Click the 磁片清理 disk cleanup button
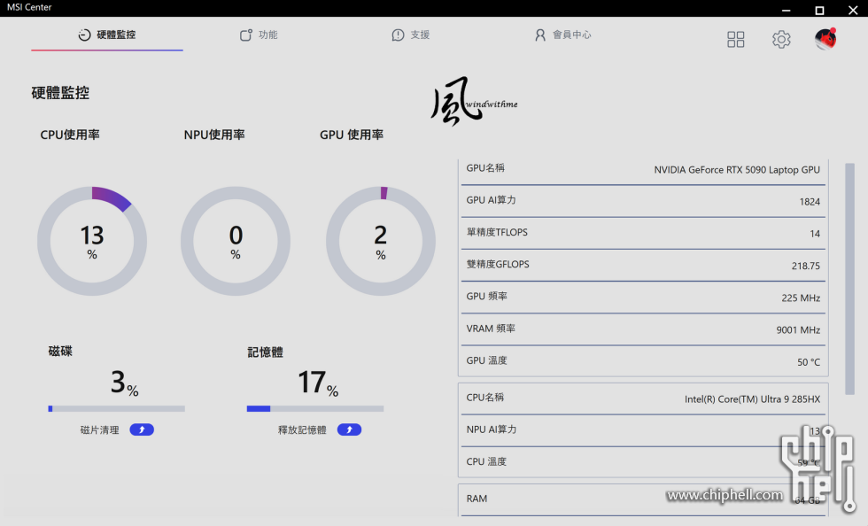Image resolution: width=868 pixels, height=526 pixels. 142,429
